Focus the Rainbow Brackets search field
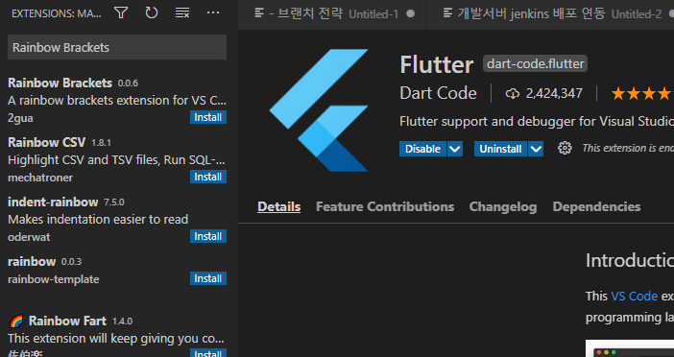The height and width of the screenshot is (357, 674). click(117, 47)
